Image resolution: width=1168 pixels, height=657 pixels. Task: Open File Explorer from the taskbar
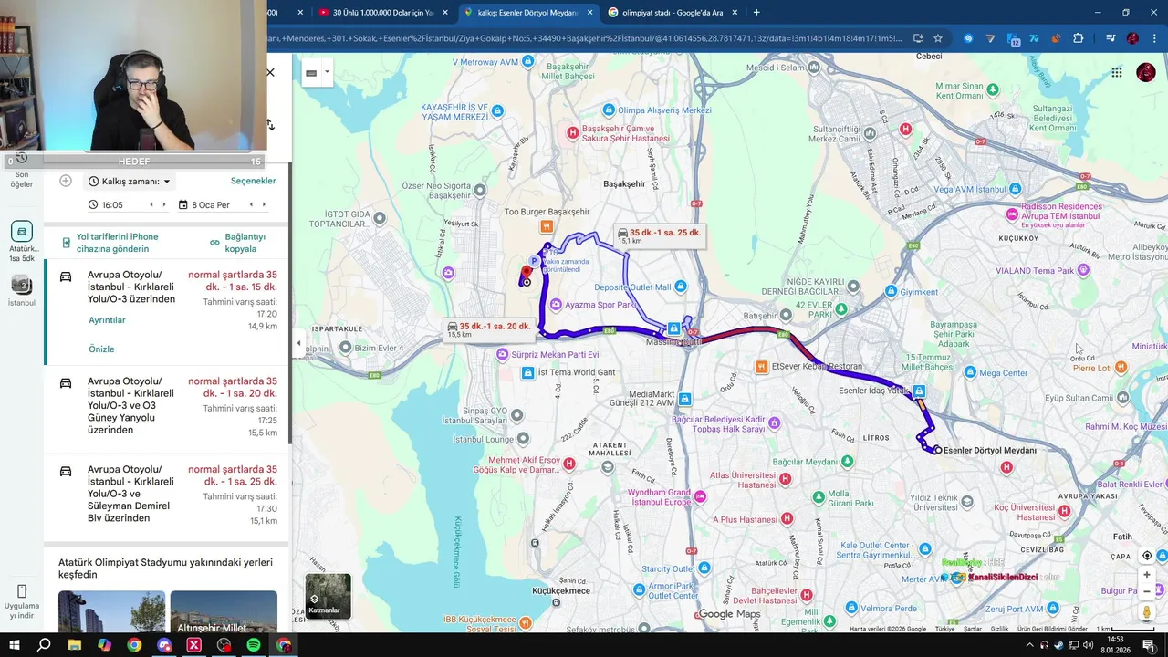(x=75, y=645)
